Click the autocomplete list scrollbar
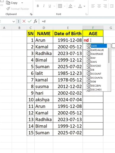The height and width of the screenshot is (153, 115). 109,55
